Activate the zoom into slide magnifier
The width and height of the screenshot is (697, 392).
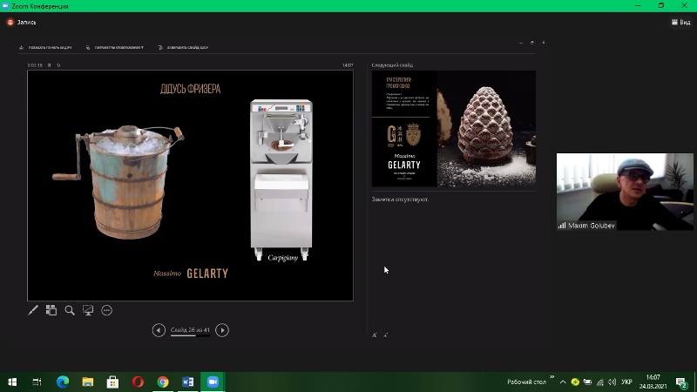[70, 310]
